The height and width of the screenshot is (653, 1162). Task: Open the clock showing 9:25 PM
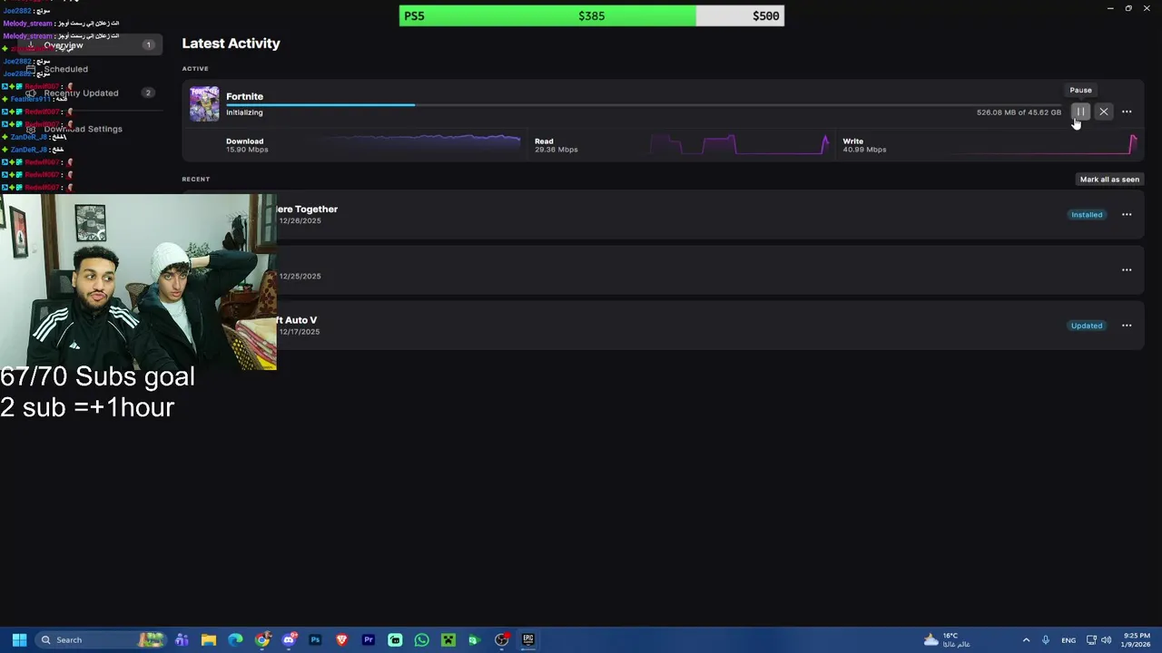pyautogui.click(x=1137, y=639)
